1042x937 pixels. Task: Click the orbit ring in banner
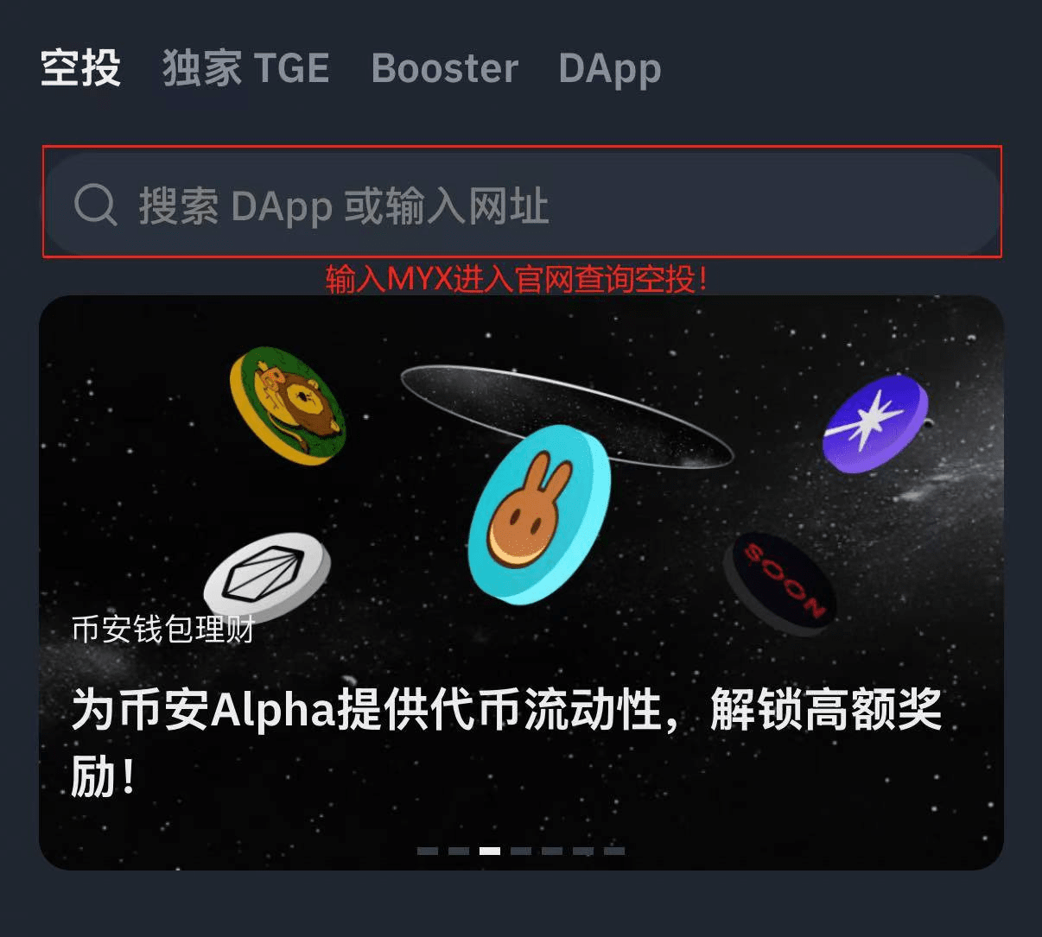[x=567, y=416]
